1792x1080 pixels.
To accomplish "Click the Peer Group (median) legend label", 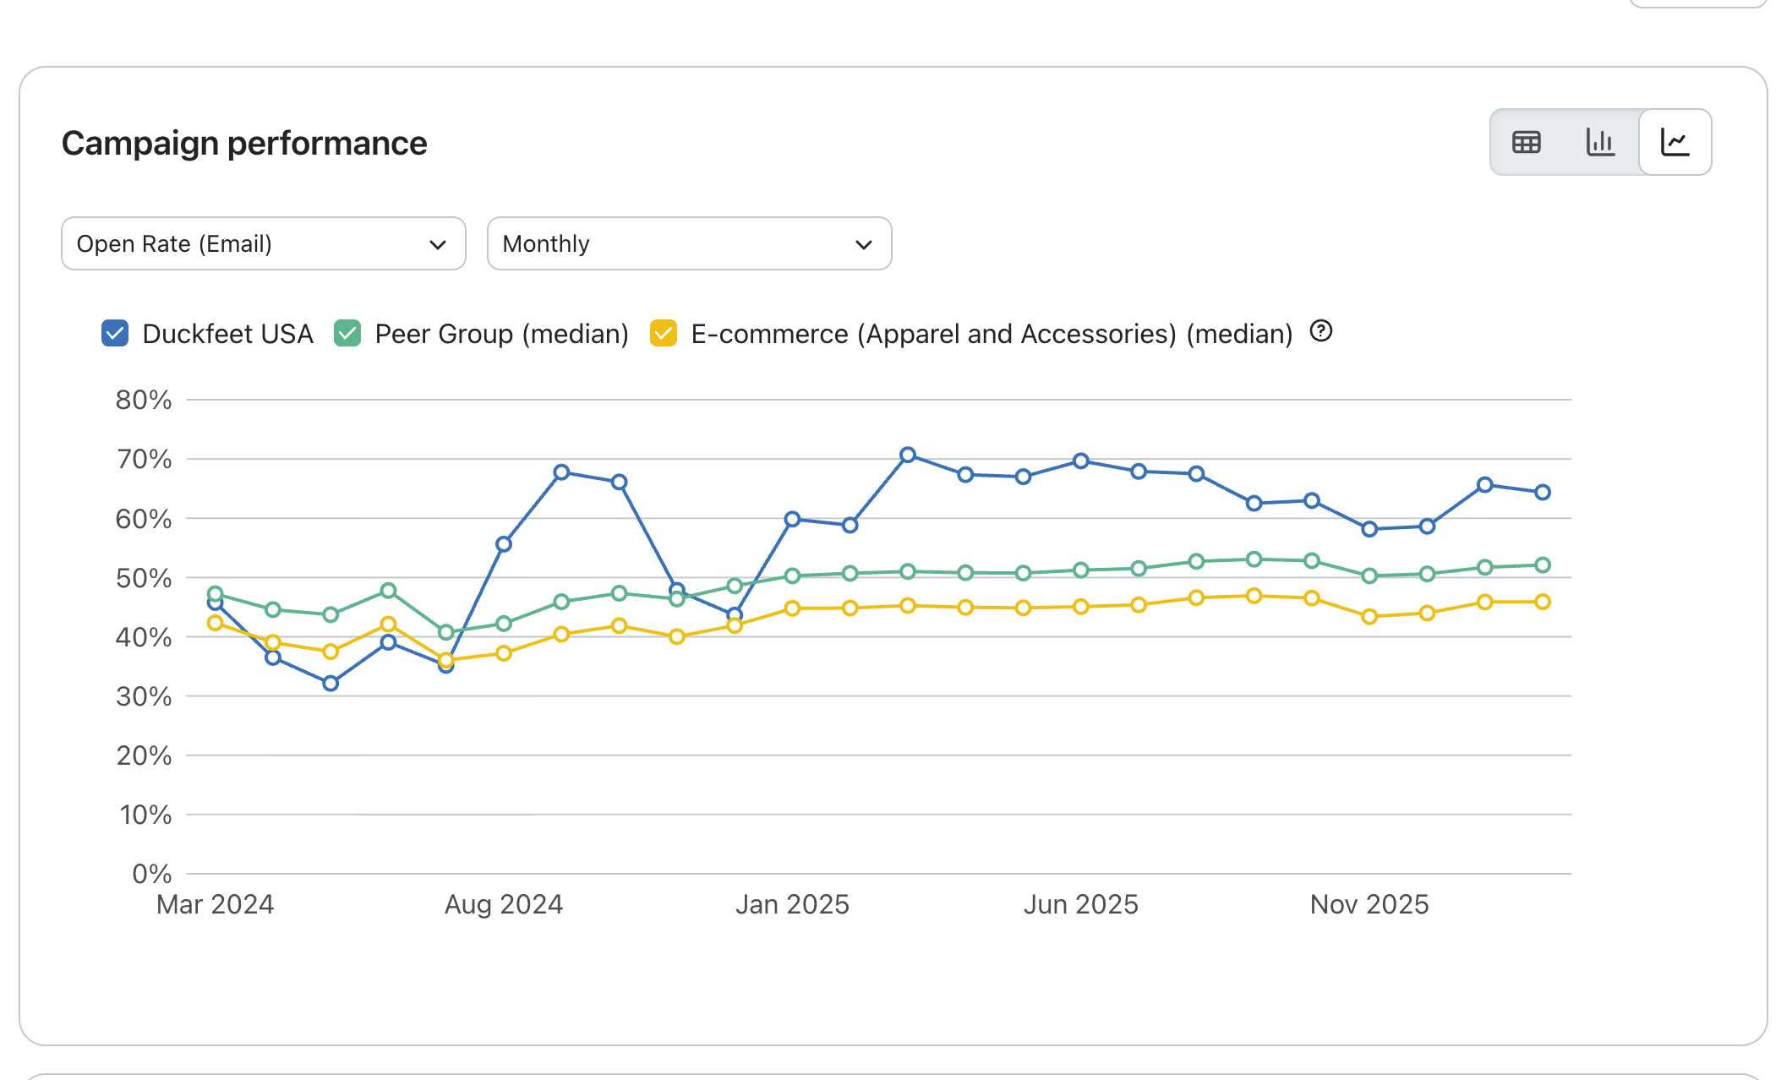I will tap(502, 334).
